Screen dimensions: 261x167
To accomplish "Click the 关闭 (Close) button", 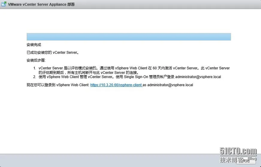I will tap(246, 161).
